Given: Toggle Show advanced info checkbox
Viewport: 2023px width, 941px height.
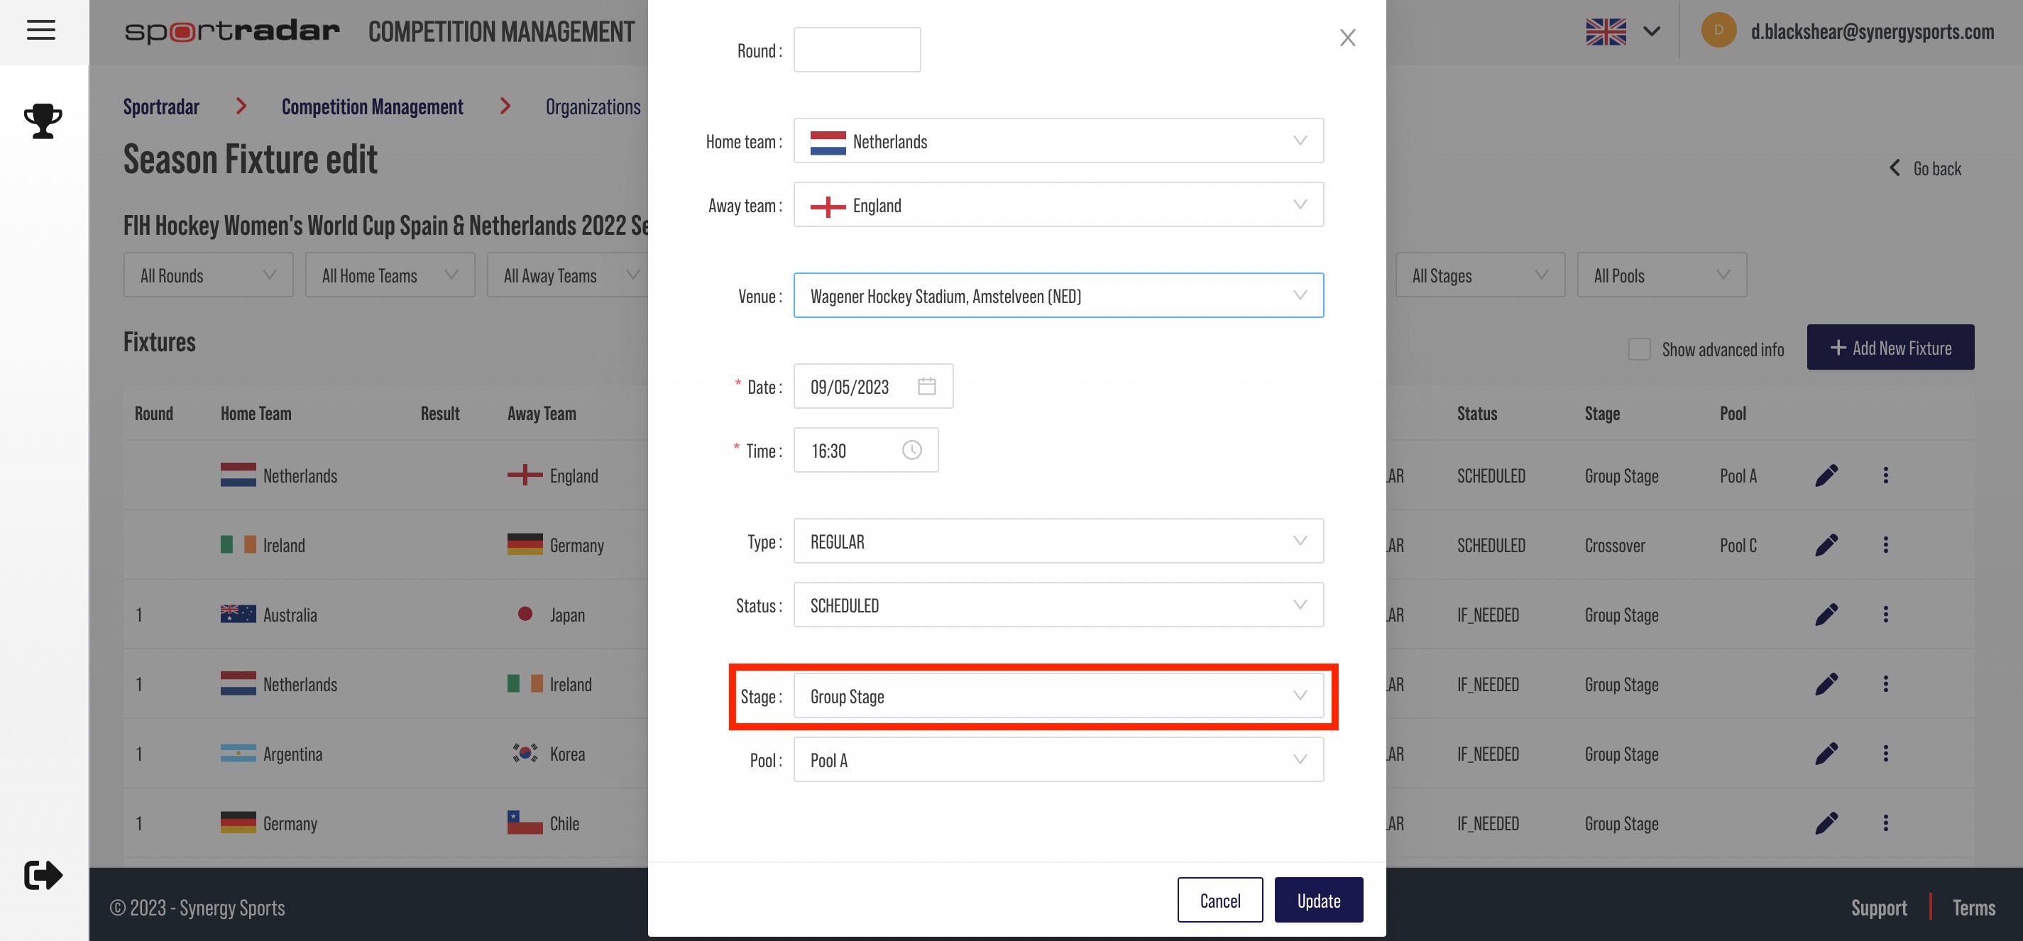Looking at the screenshot, I should point(1640,349).
